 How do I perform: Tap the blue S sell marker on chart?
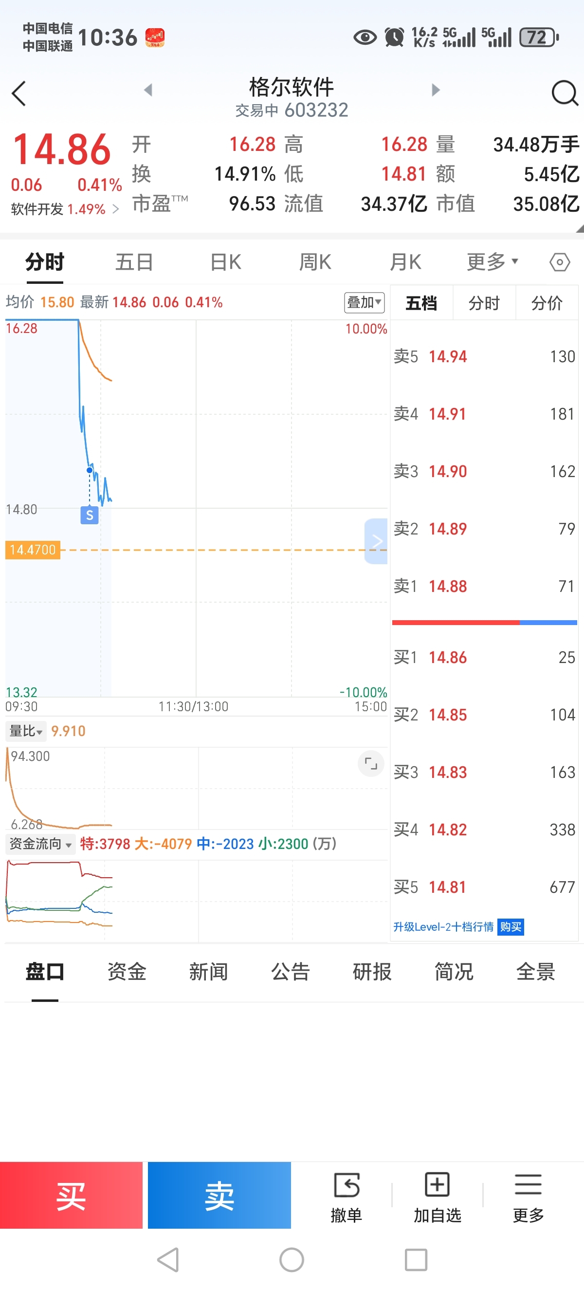click(x=90, y=515)
